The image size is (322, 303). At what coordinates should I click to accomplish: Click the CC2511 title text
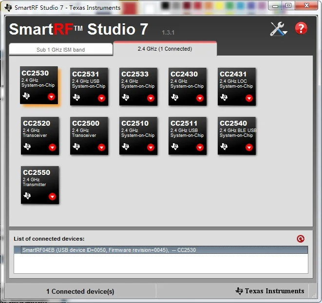[184, 123]
